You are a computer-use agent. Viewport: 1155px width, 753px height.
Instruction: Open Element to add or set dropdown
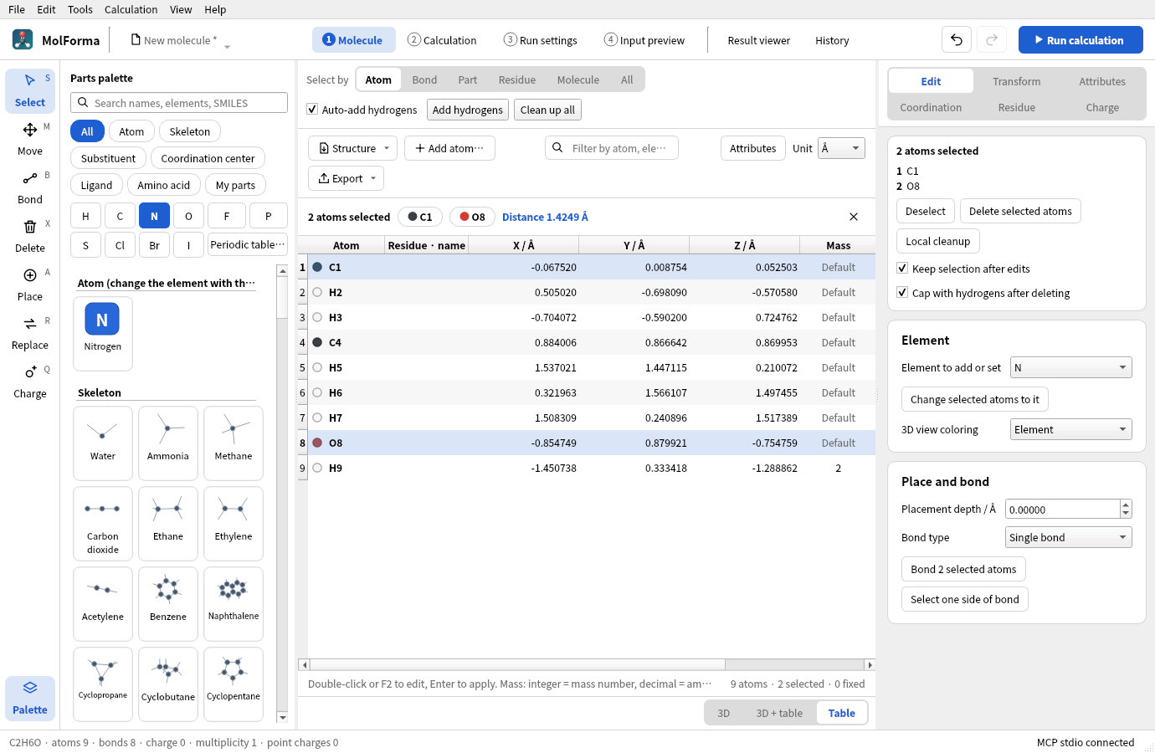coord(1071,367)
